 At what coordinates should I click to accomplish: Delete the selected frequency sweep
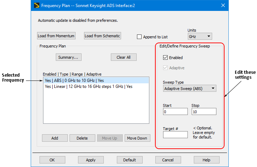[82, 138]
